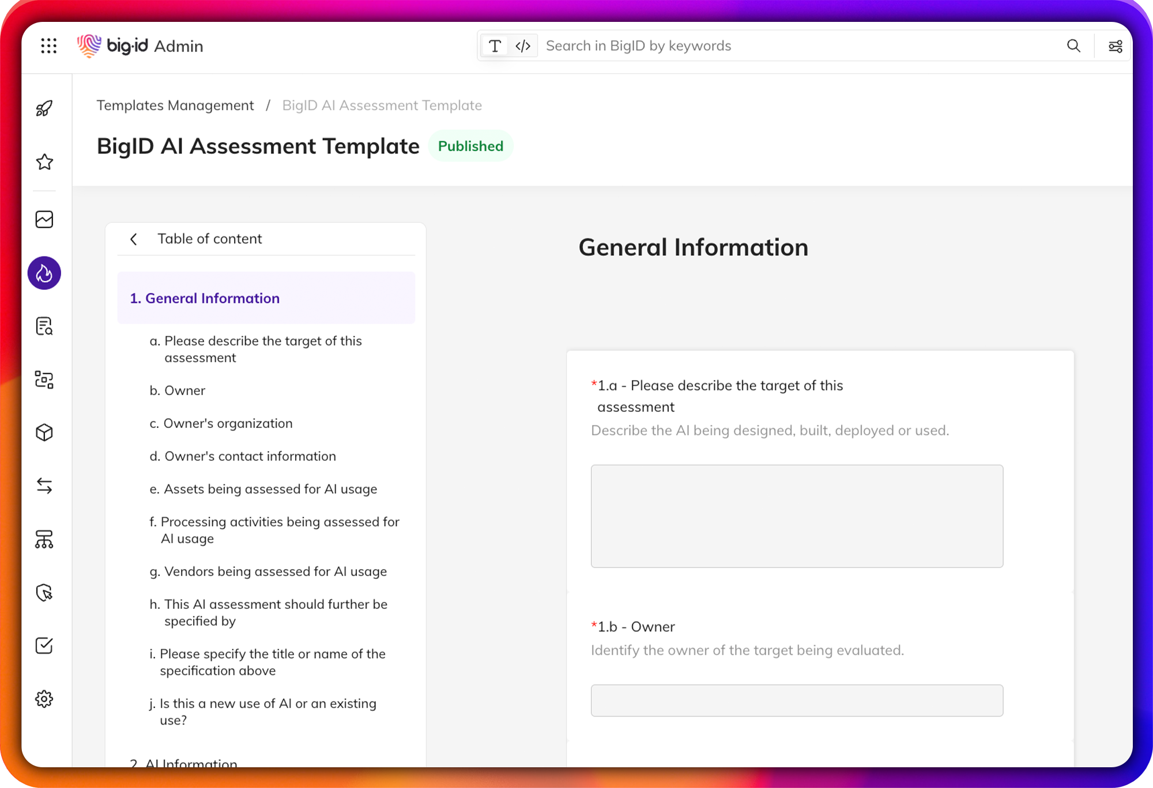Select the rocket quick-start icon in sidebar
The height and width of the screenshot is (788, 1153).
(44, 108)
